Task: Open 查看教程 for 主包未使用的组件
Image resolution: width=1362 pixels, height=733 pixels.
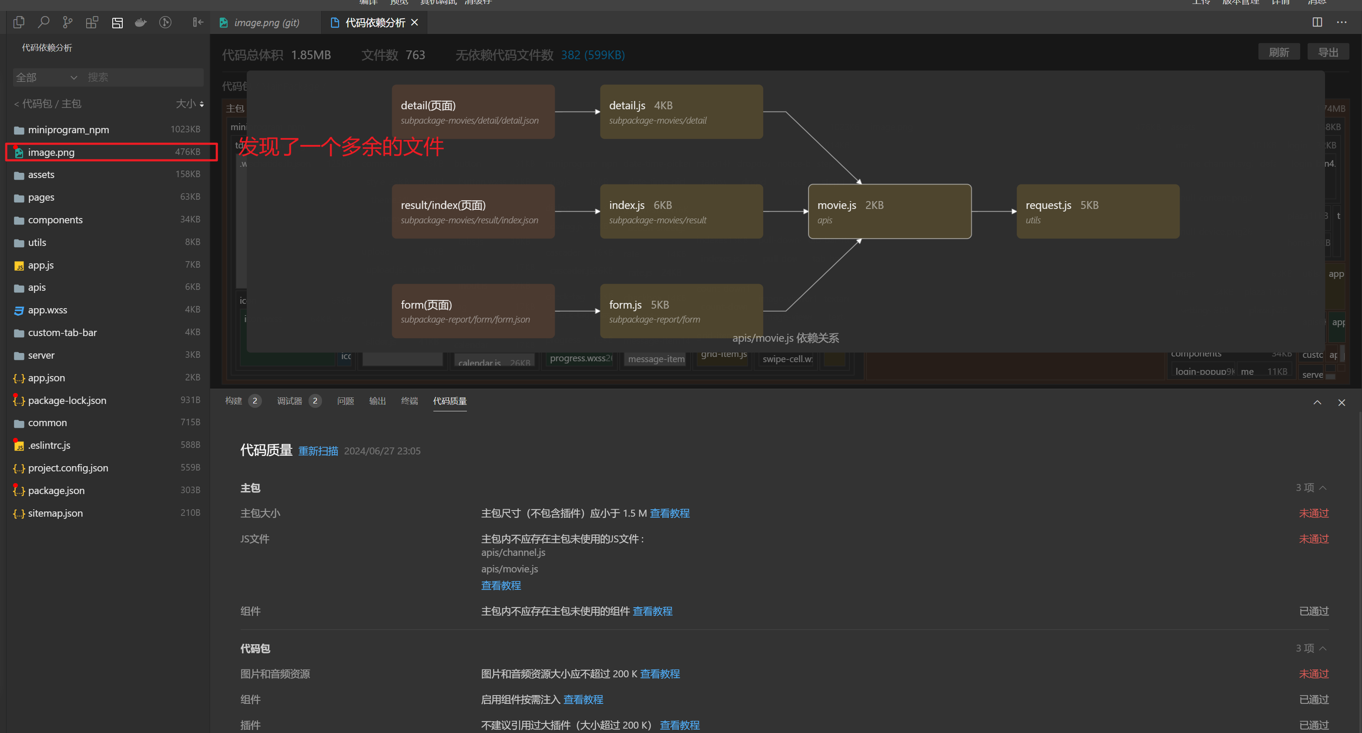Action: (652, 612)
